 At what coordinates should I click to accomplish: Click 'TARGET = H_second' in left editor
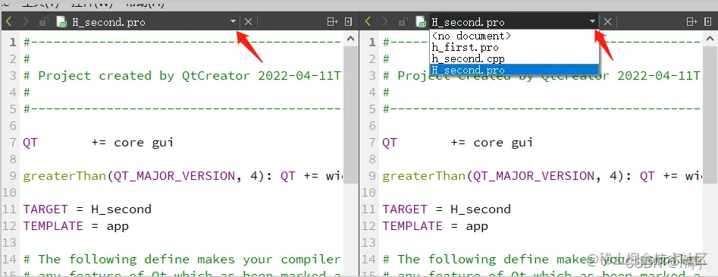(x=87, y=209)
